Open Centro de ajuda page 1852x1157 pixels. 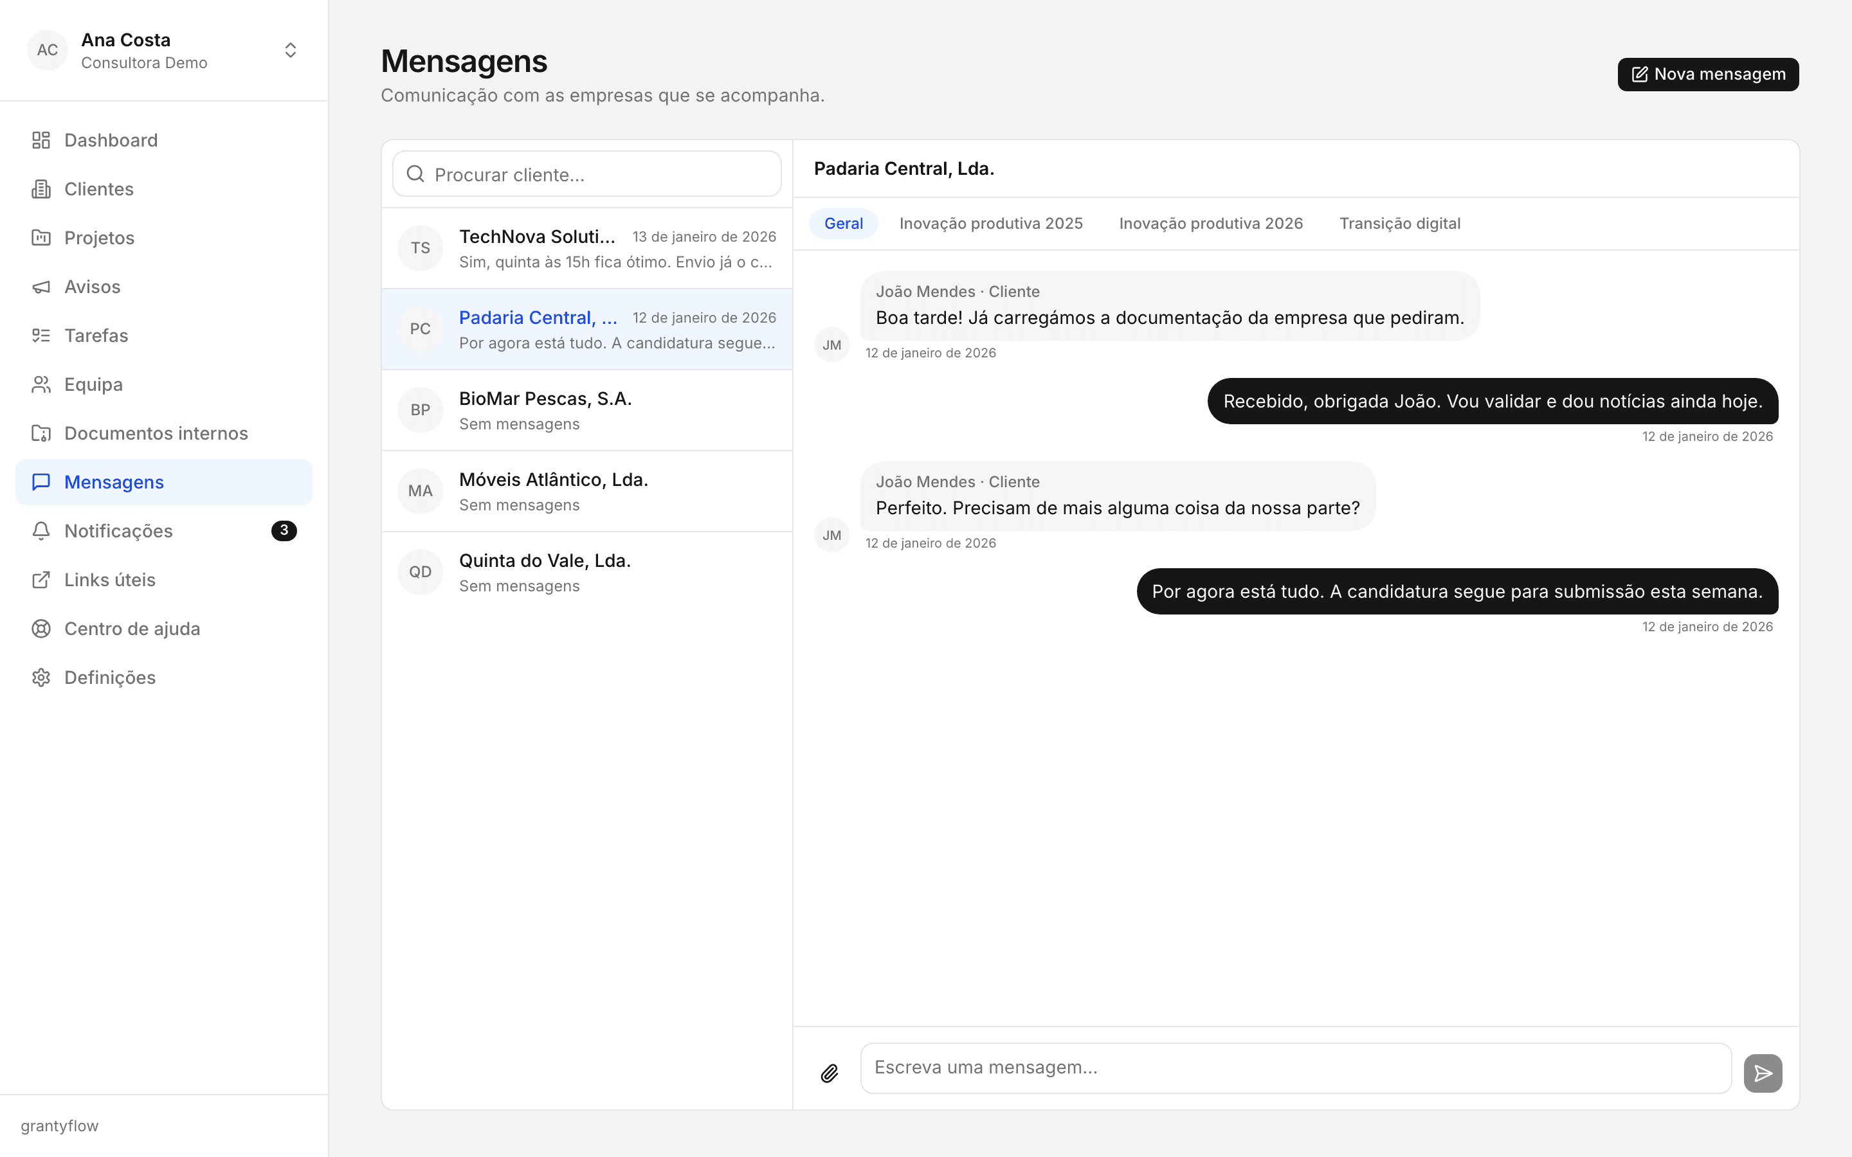coord(164,629)
